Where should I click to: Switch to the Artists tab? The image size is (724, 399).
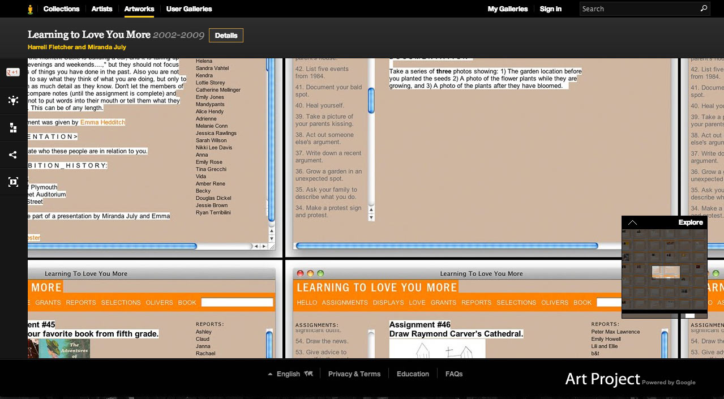coord(102,9)
